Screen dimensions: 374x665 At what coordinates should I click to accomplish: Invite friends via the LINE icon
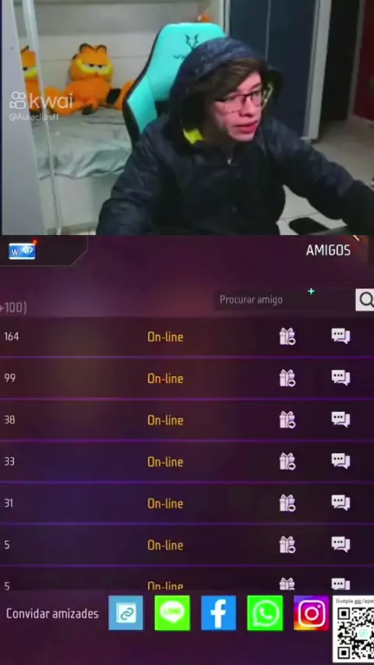172,613
